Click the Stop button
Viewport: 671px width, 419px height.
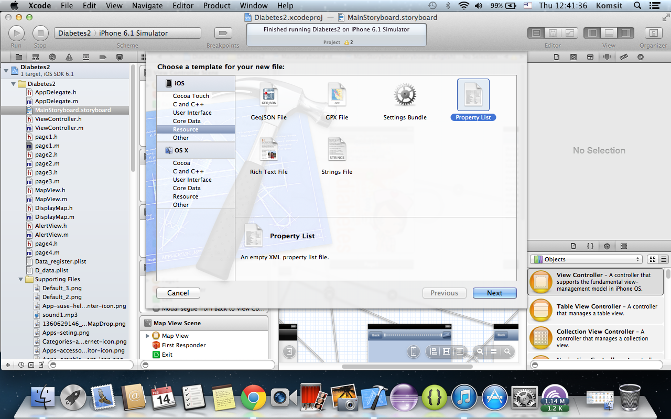coord(40,33)
